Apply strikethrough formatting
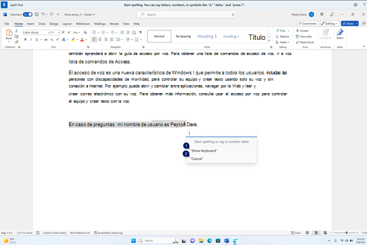The height and width of the screenshot is (245, 367). tap(46, 40)
